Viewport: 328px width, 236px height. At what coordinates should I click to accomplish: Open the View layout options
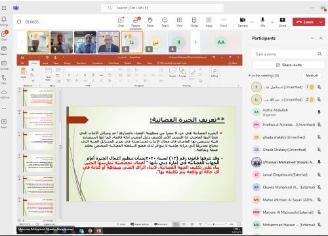click(180, 22)
